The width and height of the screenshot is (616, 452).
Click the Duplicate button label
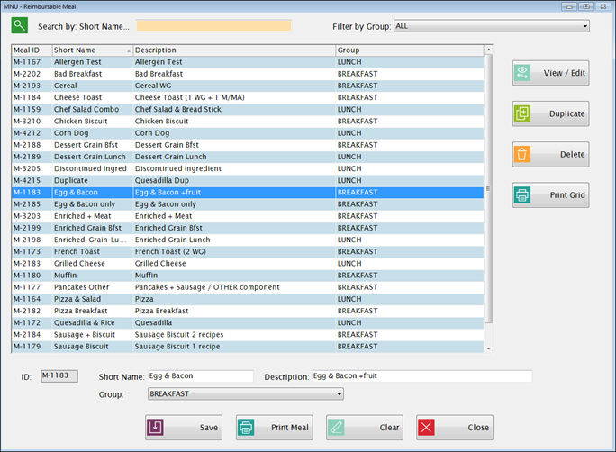point(566,113)
